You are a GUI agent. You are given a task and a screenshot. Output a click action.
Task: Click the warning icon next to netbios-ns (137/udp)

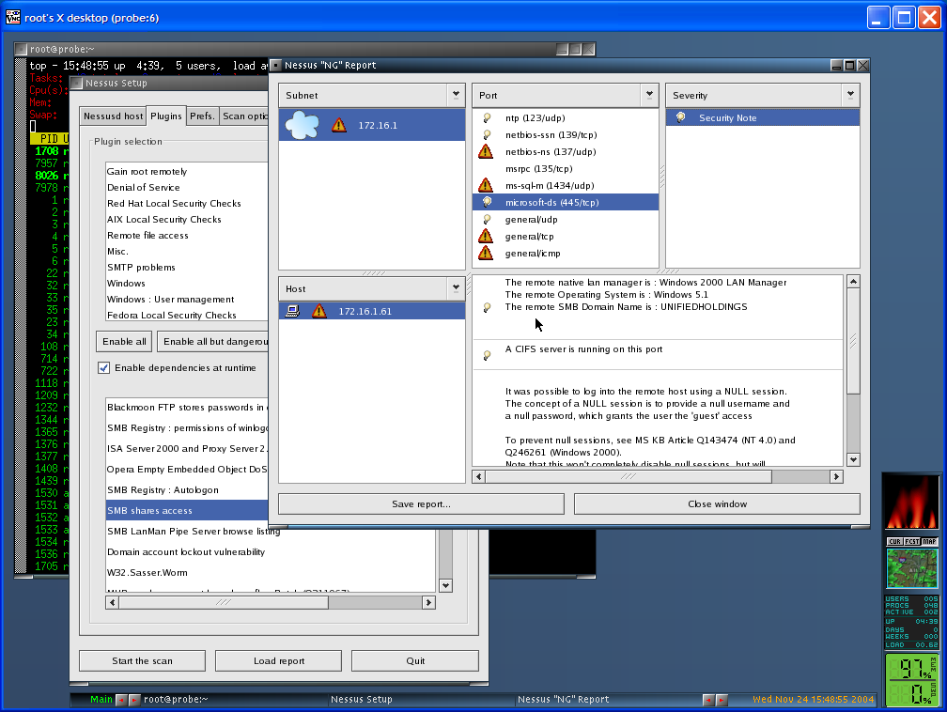click(x=486, y=151)
